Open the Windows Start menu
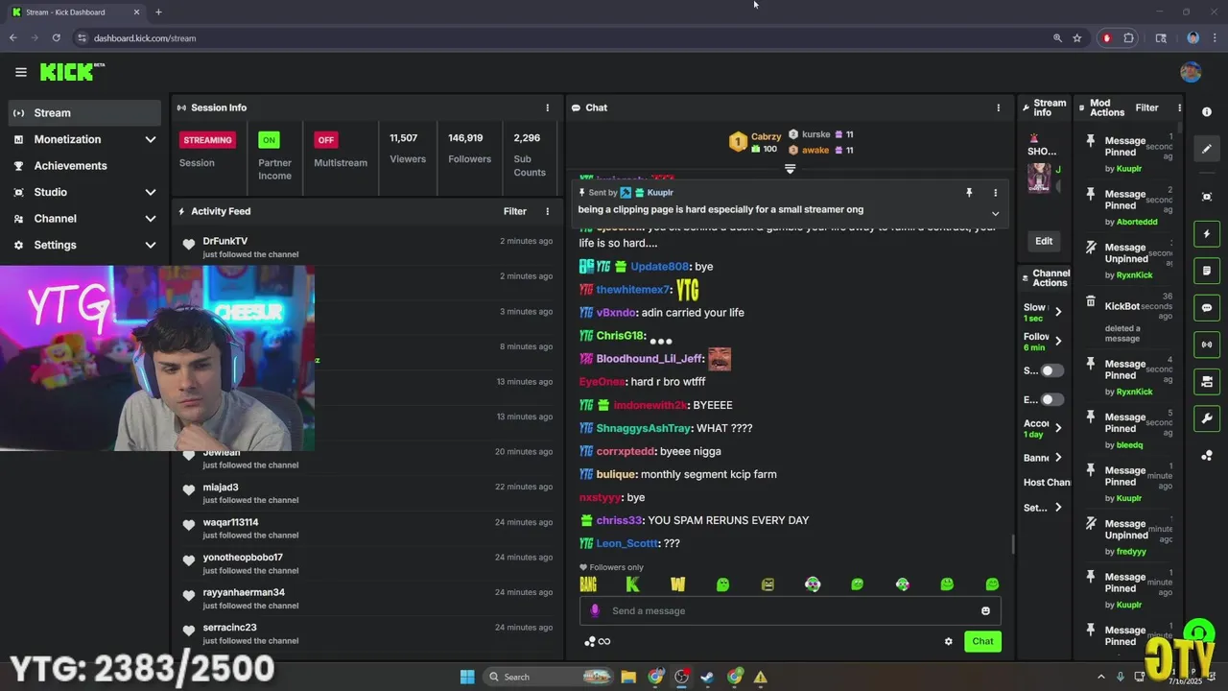 pos(467,677)
